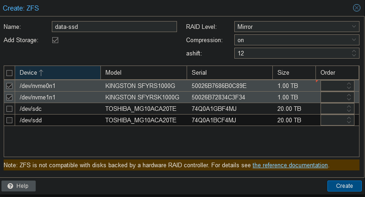Sort by the Serial column header
Screen dimensions: 365x197
(230, 73)
